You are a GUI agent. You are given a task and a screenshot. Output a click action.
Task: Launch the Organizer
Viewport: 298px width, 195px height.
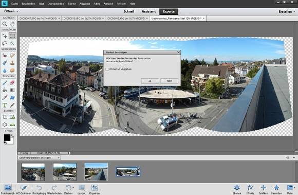tap(95, 189)
